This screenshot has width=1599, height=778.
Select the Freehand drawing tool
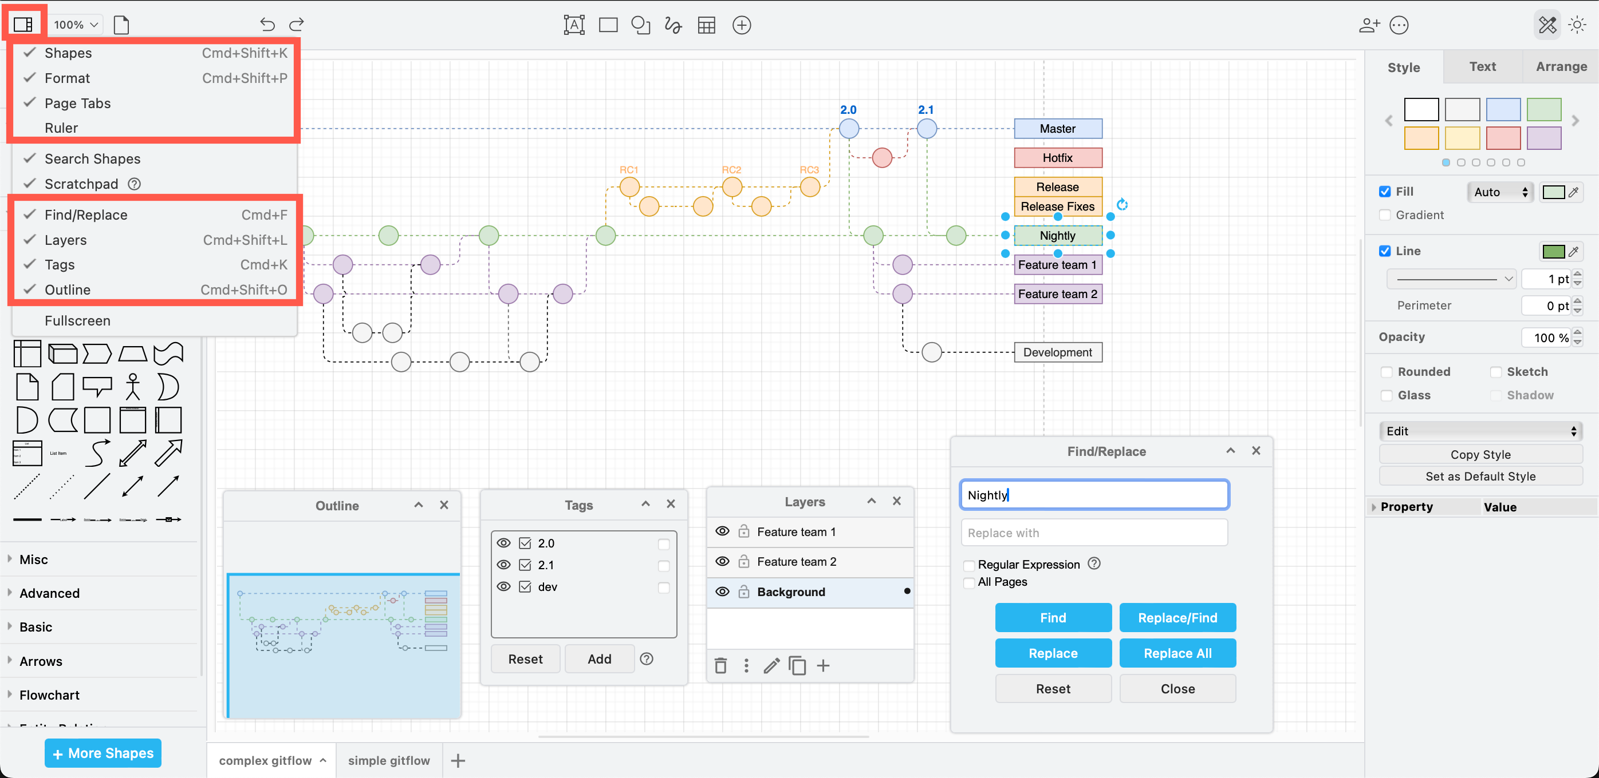[x=673, y=25]
